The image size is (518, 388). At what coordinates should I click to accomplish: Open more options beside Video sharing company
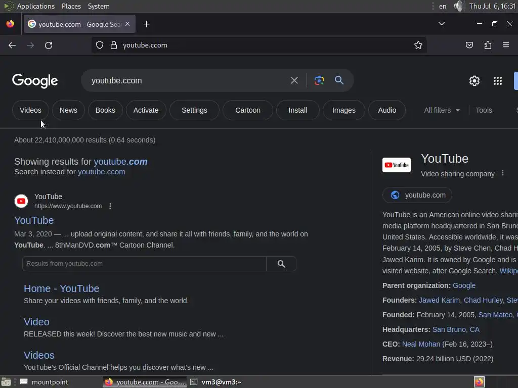coord(502,173)
